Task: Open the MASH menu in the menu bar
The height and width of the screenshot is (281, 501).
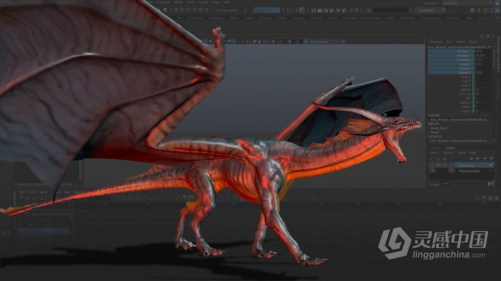Action: [x=178, y=2]
